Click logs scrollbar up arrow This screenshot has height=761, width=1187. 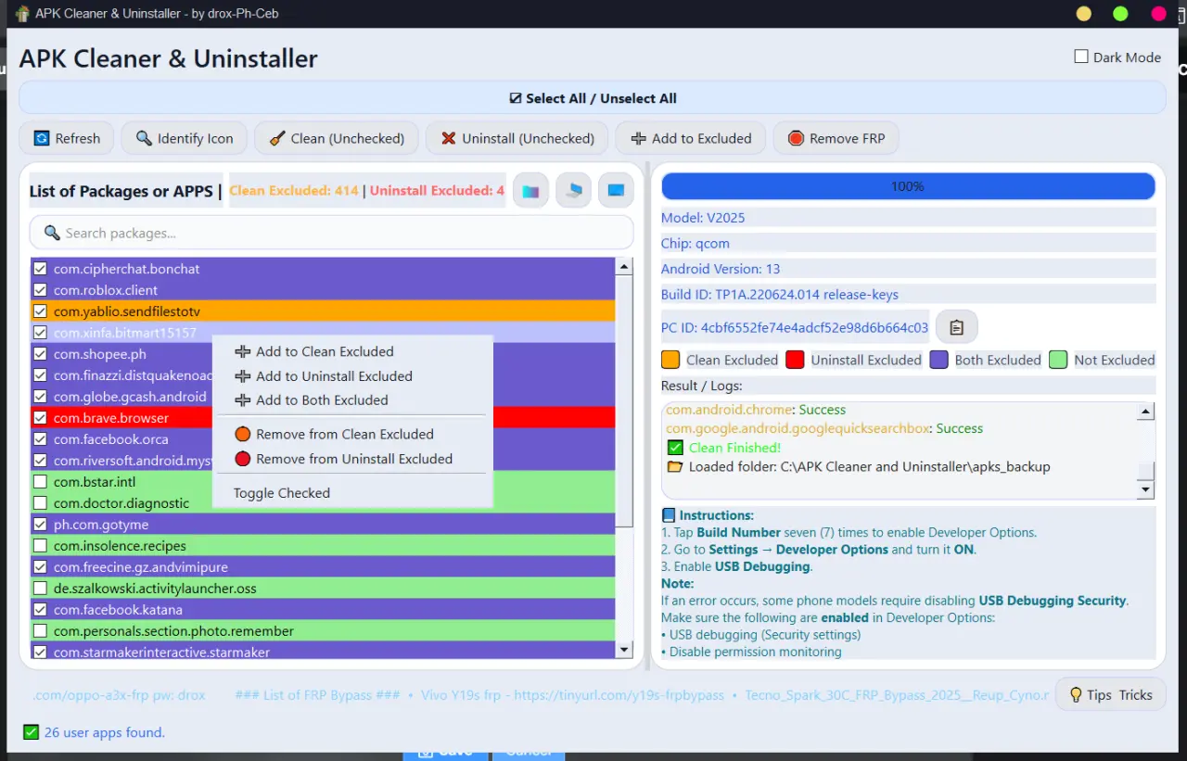click(1146, 412)
